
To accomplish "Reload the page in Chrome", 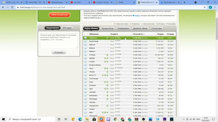I will click(12, 7).
